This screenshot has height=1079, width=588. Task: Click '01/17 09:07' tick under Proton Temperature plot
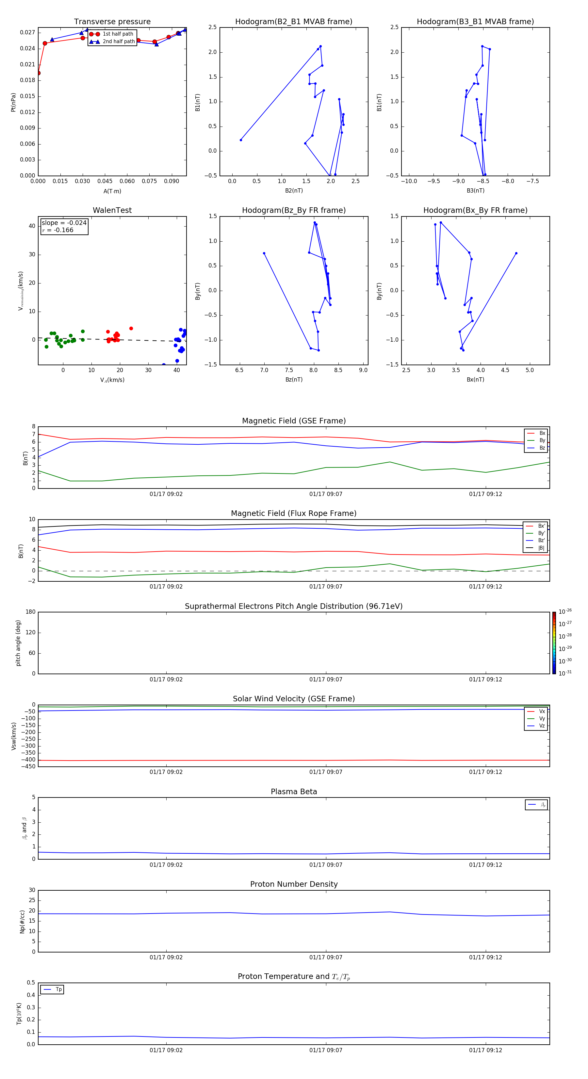coord(326,1050)
